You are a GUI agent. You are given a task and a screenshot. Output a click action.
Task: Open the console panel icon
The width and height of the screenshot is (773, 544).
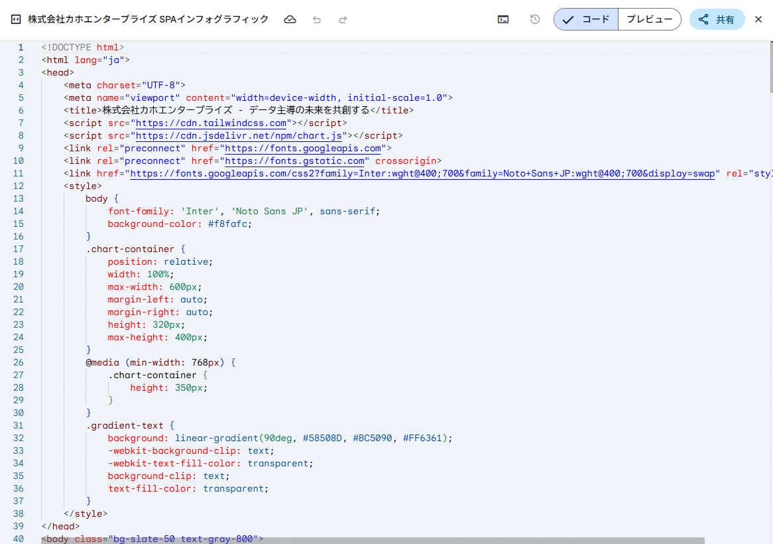click(503, 20)
